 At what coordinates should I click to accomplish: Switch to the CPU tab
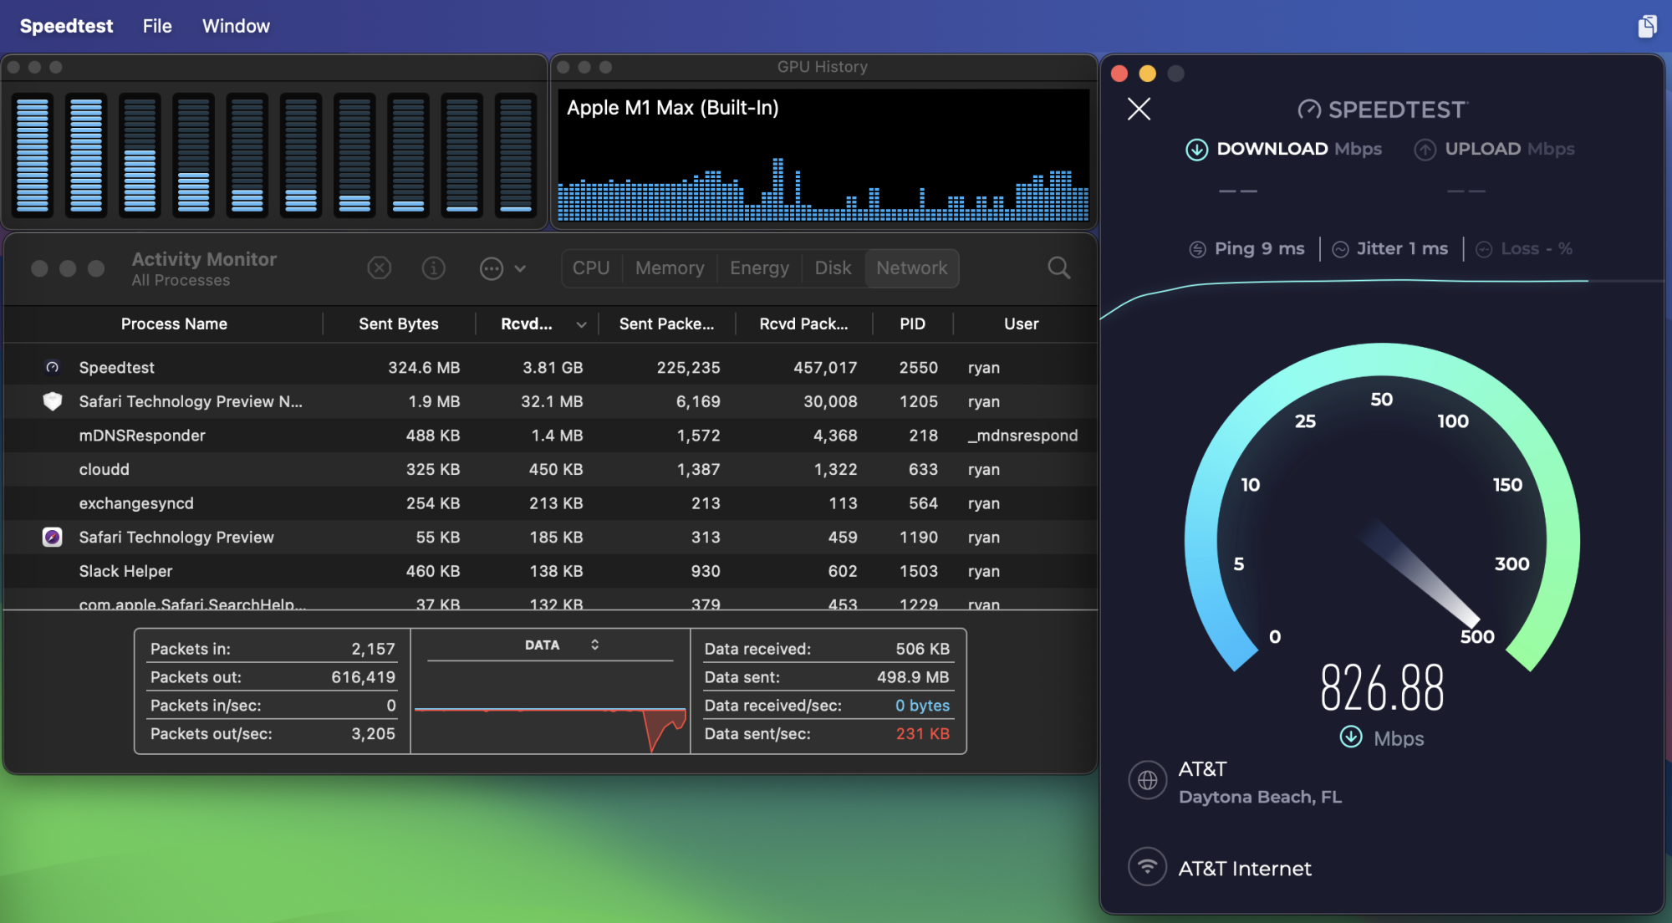coord(591,268)
